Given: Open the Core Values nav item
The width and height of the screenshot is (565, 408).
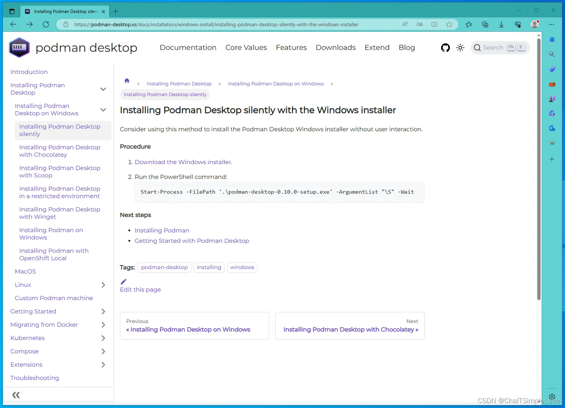Looking at the screenshot, I should click(246, 48).
